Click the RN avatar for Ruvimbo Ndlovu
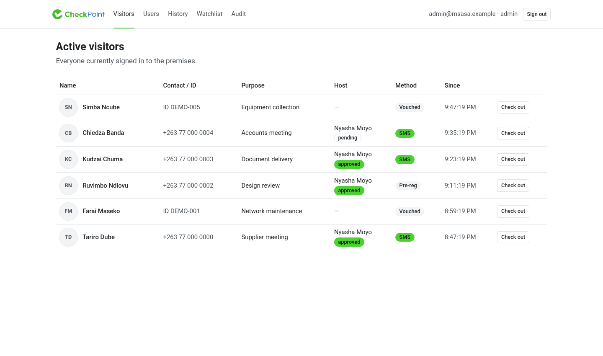603x356 pixels. pyautogui.click(x=68, y=186)
